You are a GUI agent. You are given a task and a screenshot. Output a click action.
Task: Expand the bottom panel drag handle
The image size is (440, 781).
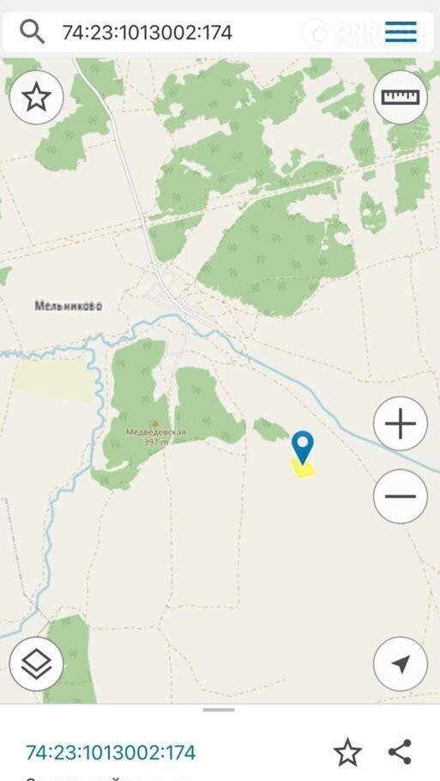pyautogui.click(x=219, y=709)
